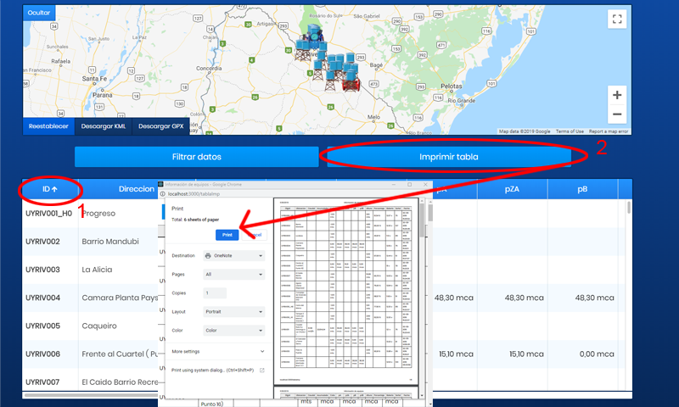Open the Destination OneNote dropdown
679x407 pixels.
234,255
